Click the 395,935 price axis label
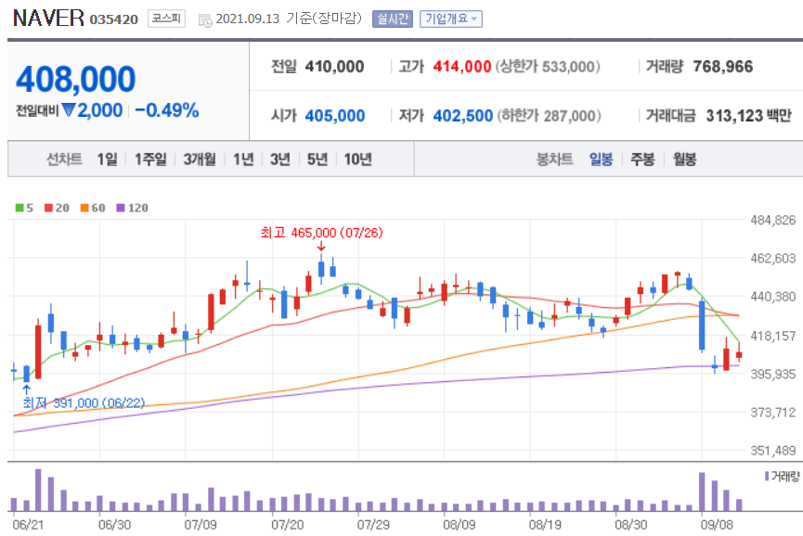 pyautogui.click(x=772, y=375)
